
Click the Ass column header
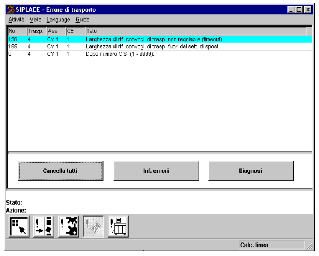[56, 31]
